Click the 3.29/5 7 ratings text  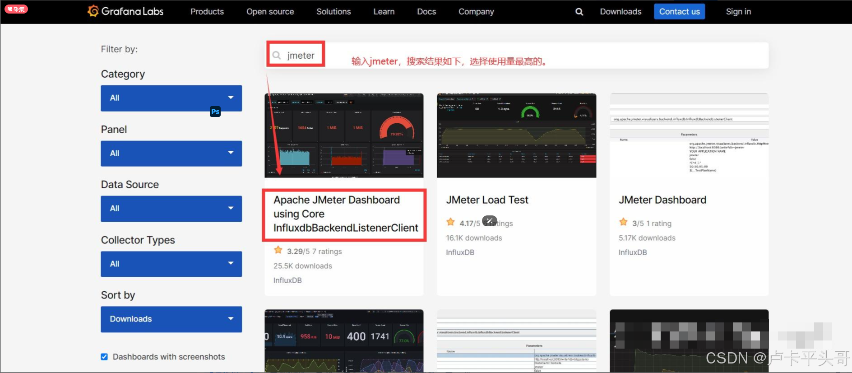pyautogui.click(x=315, y=252)
